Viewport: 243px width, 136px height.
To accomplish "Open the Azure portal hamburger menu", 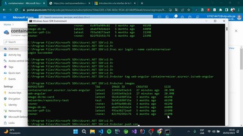I will (x=5, y=17).
